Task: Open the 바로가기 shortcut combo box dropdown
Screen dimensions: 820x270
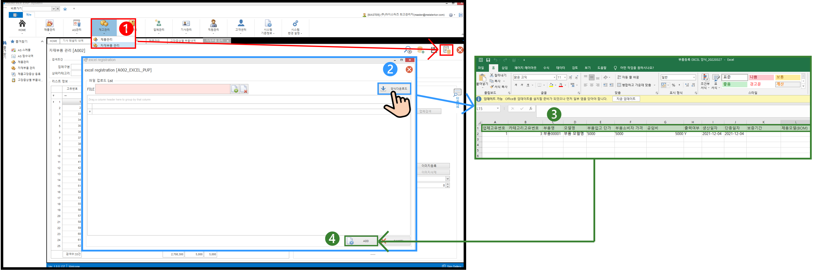Action: 53,9
